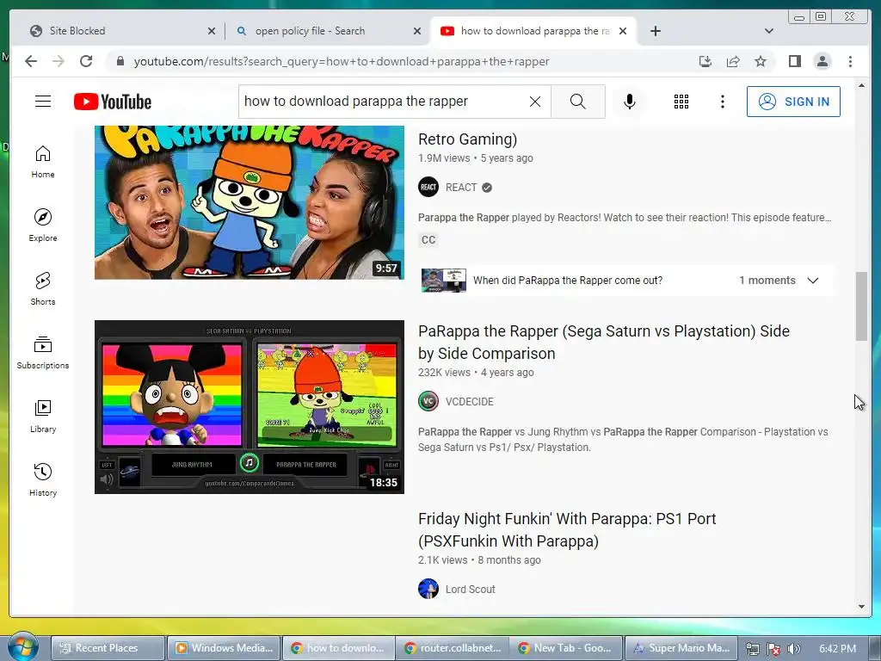This screenshot has height=661, width=881.
Task: Close the open policy file tab
Action: [x=417, y=31]
